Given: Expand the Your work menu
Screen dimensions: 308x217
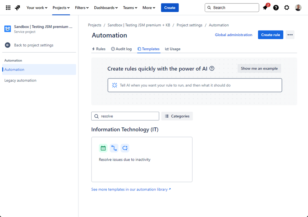Looking at the screenshot, I should [x=37, y=8].
